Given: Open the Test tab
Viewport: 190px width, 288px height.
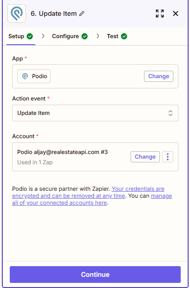Looking at the screenshot, I should tap(112, 36).
